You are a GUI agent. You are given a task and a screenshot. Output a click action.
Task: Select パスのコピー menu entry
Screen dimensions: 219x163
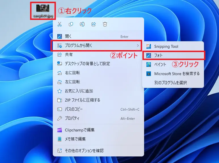pyautogui.click(x=74, y=109)
